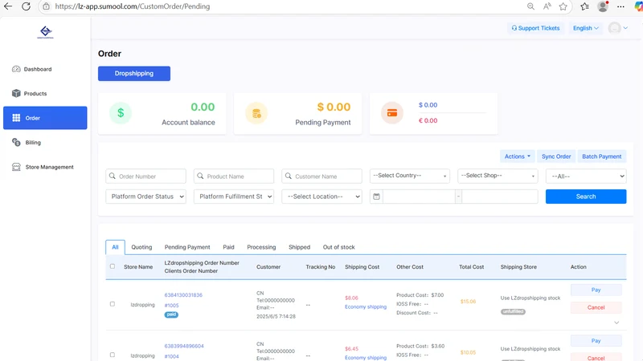Open the Select Shop dropdown
The height and width of the screenshot is (361, 643).
coord(498,176)
